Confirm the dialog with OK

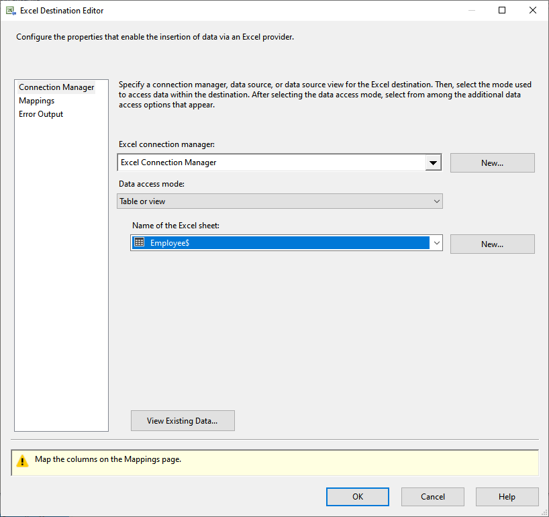tap(357, 497)
